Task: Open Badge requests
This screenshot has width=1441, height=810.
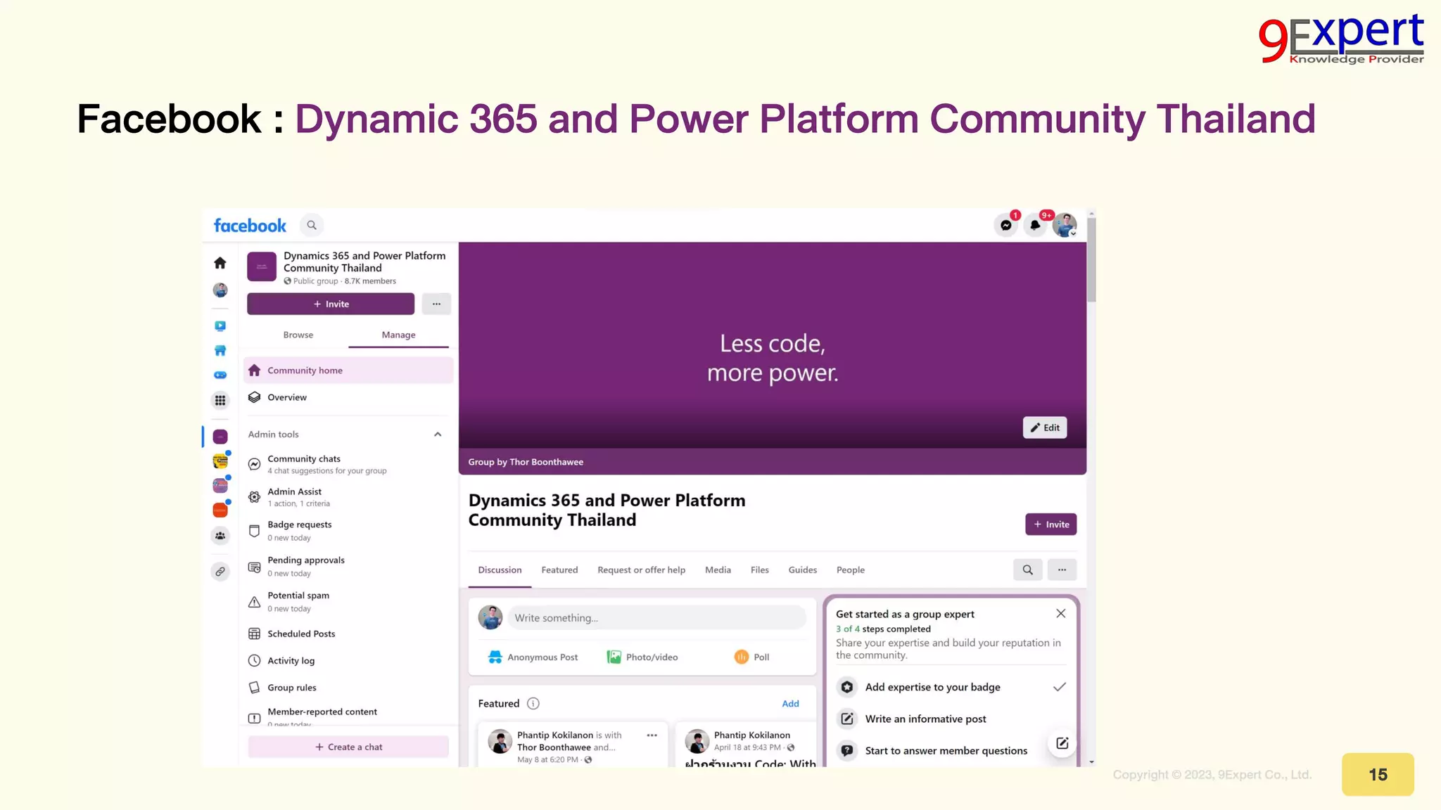Action: pos(348,532)
